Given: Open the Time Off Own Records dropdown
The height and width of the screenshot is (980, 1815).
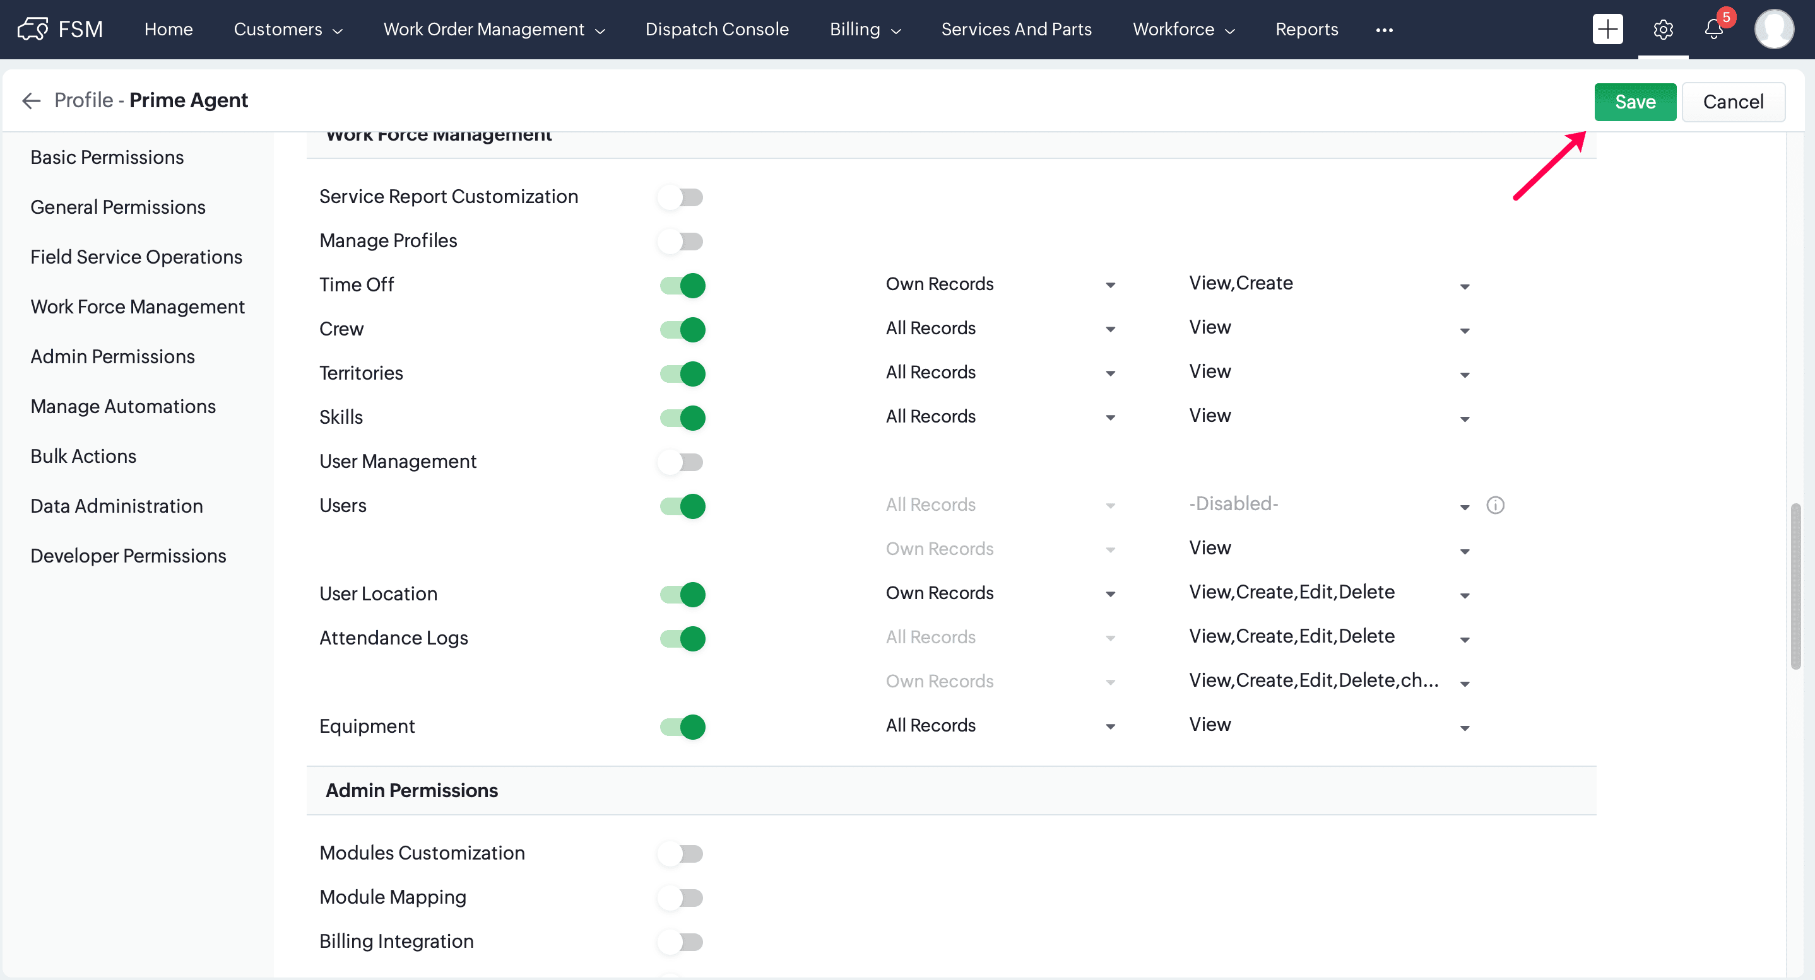Looking at the screenshot, I should point(1000,284).
